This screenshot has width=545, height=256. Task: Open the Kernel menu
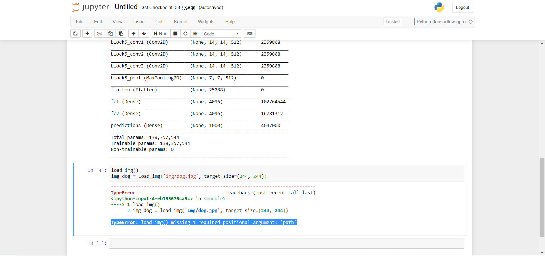(181, 22)
